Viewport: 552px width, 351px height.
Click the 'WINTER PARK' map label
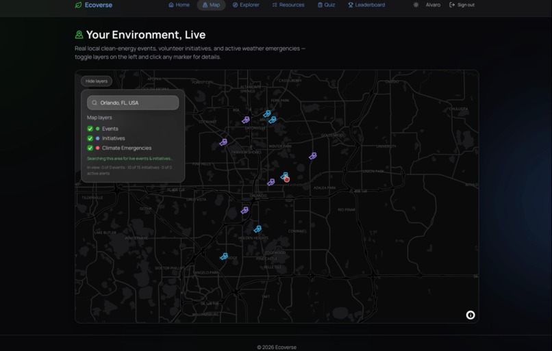click(280, 146)
